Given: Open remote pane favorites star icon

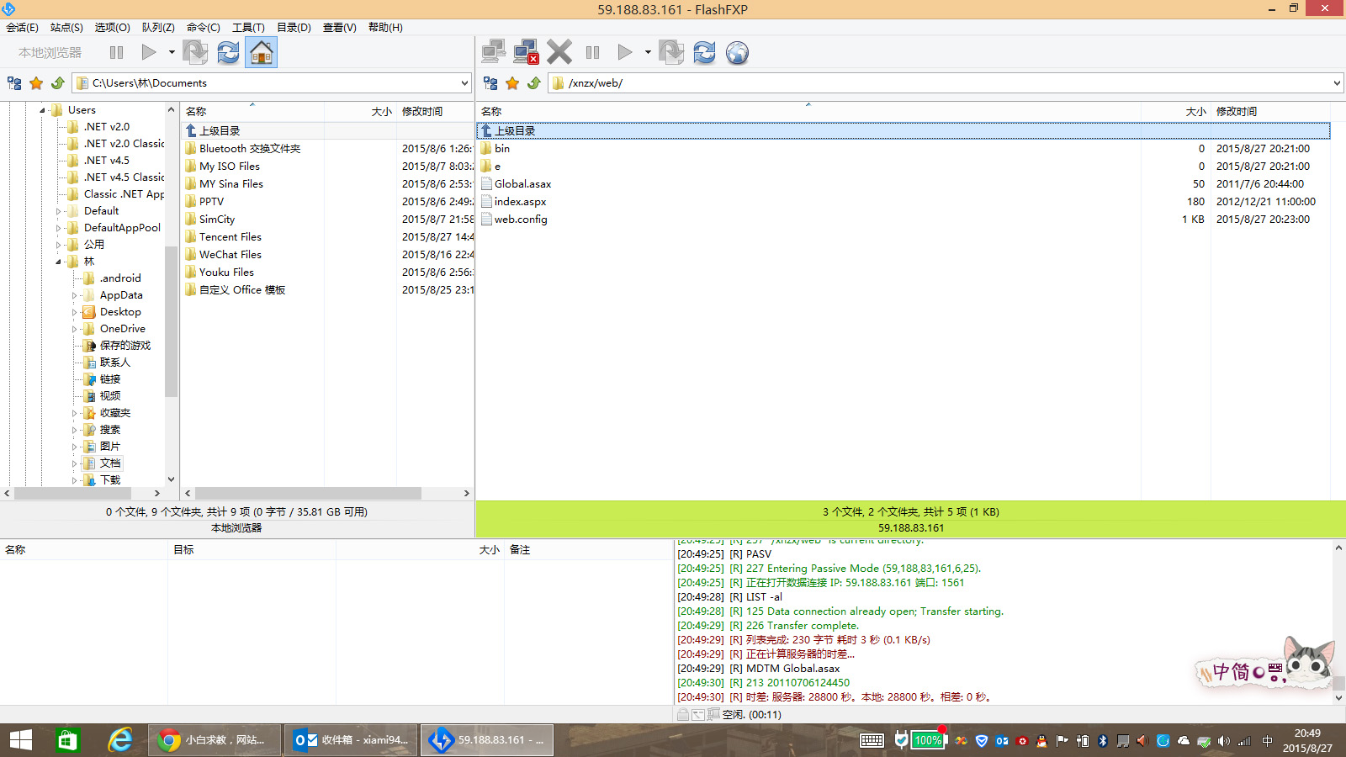Looking at the screenshot, I should click(x=512, y=83).
